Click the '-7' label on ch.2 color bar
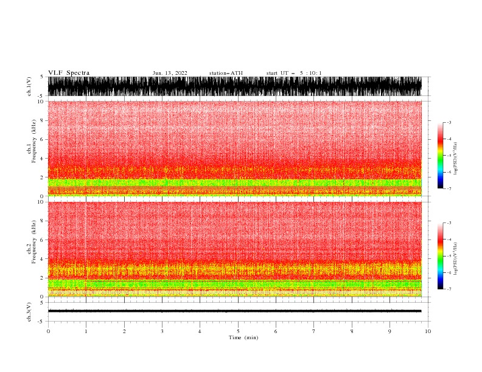 pyautogui.click(x=449, y=289)
